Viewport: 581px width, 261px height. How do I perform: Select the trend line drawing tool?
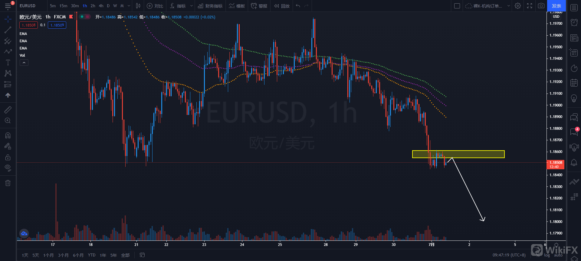tap(8, 30)
